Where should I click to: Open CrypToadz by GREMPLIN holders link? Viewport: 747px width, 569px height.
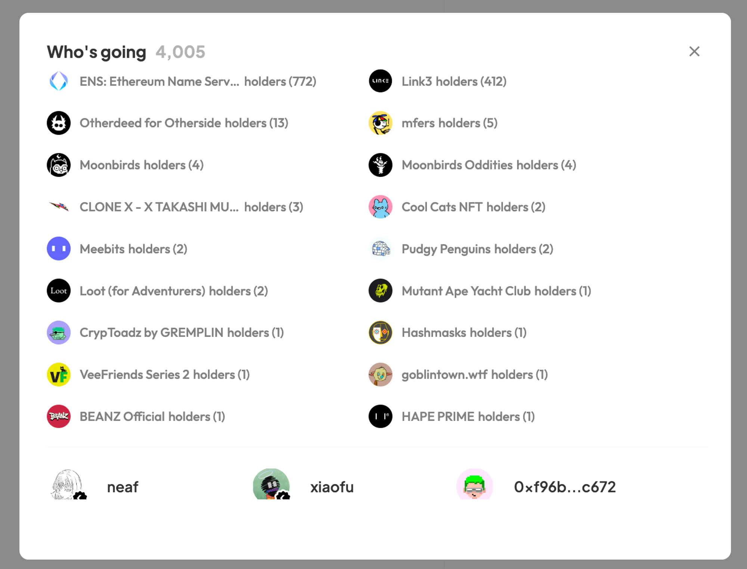182,332
